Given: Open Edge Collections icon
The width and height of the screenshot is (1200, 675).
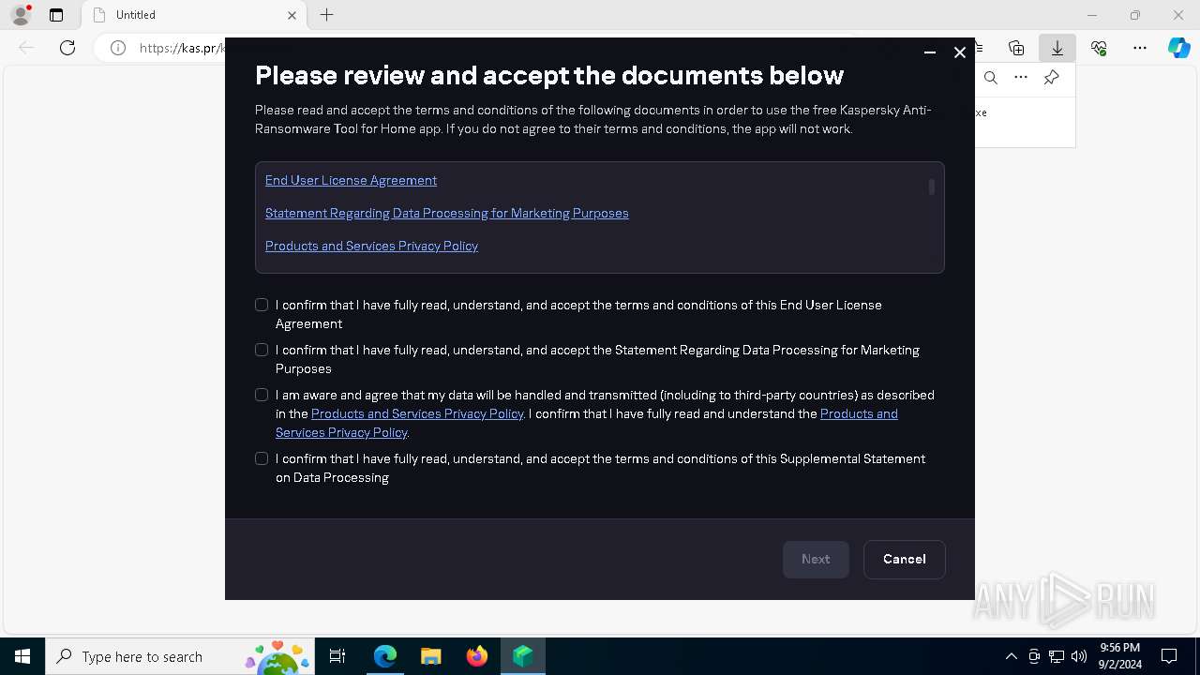Looking at the screenshot, I should pyautogui.click(x=1016, y=48).
